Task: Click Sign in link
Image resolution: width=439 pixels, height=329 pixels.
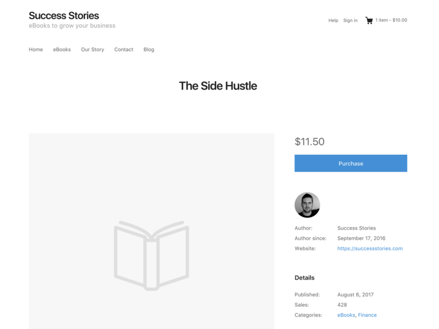Action: pyautogui.click(x=350, y=21)
